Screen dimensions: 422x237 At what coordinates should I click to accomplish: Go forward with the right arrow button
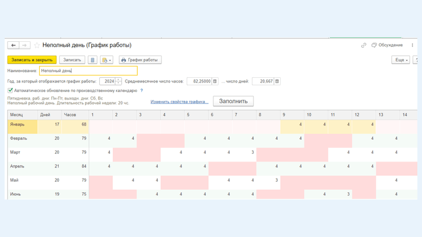point(24,45)
